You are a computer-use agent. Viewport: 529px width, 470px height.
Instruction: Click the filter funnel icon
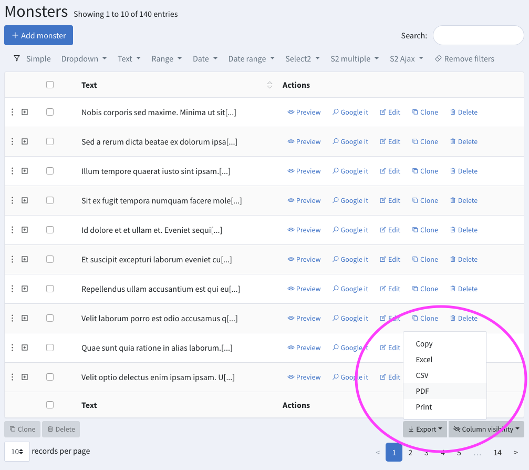16,58
